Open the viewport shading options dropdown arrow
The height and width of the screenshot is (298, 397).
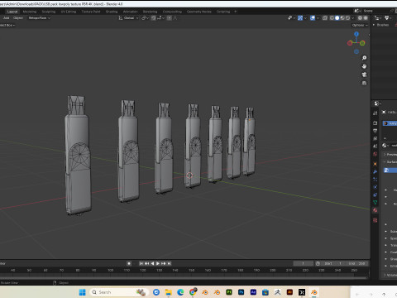tap(352, 18)
